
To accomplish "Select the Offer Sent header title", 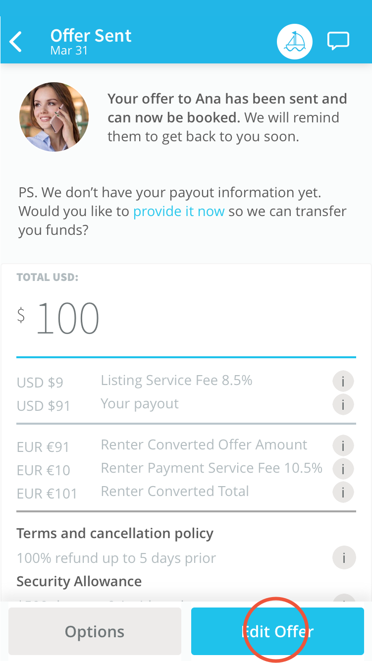I will point(91,36).
